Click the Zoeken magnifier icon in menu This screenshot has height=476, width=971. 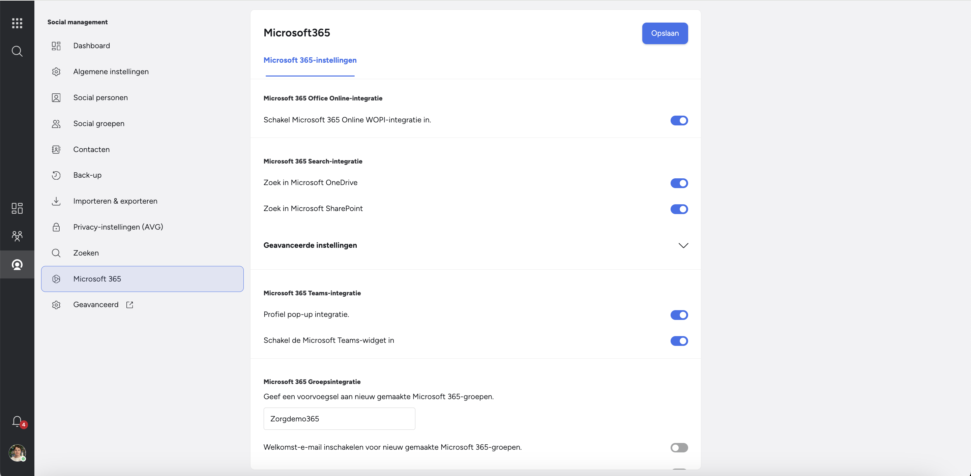56,253
